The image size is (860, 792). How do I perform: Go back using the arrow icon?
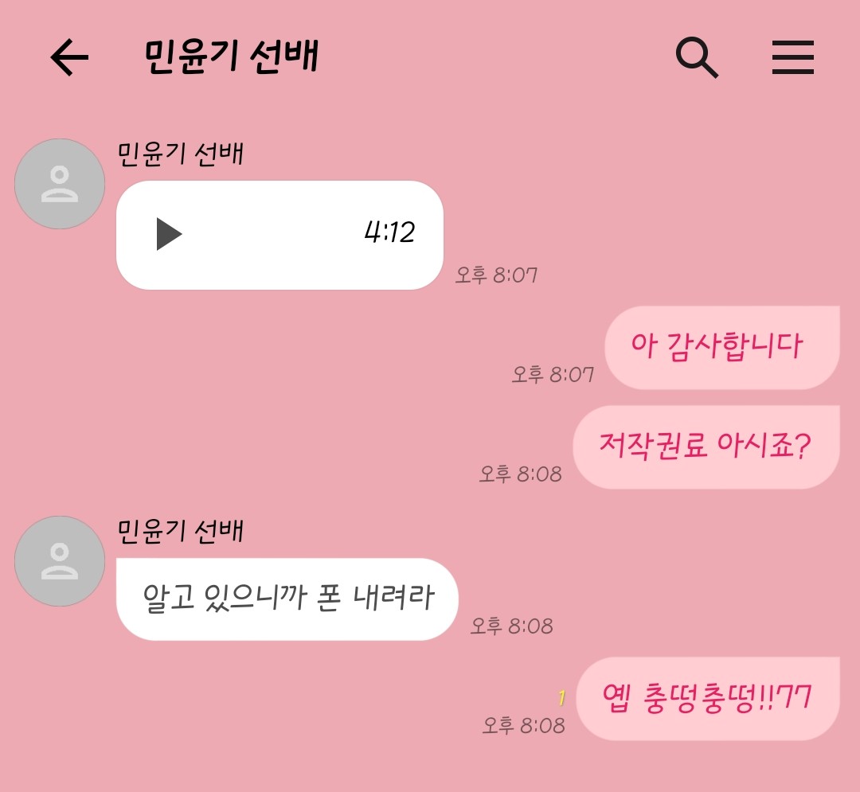(x=69, y=57)
